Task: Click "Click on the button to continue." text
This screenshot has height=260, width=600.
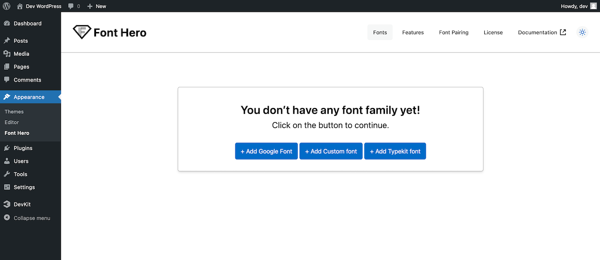Action: (330, 125)
